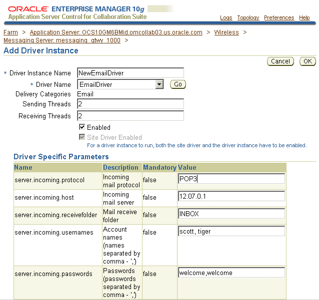Go to Preferences

pos(279,17)
